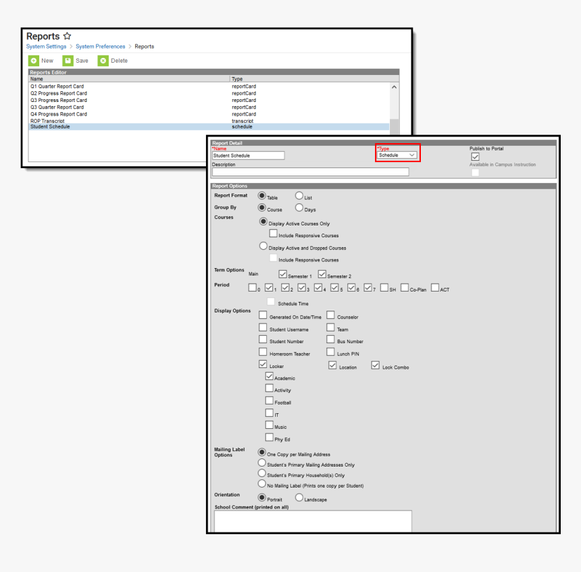This screenshot has height=572, width=581.
Task: Check the Co-Plan period box
Action: [x=405, y=288]
